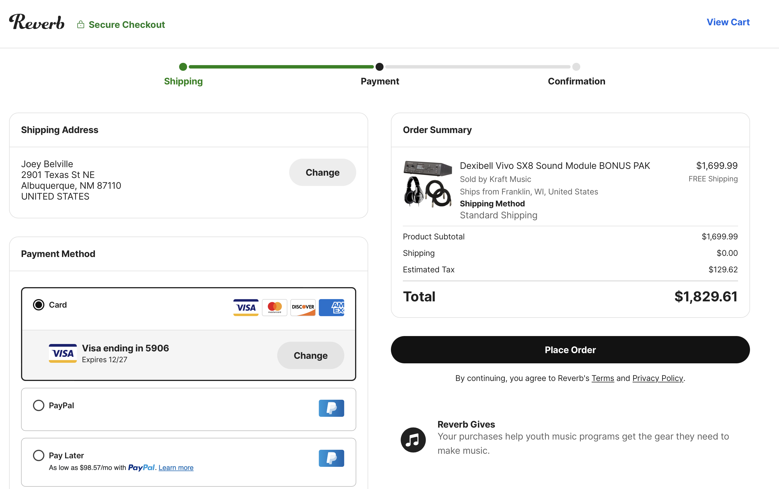This screenshot has width=779, height=489.
Task: Select the Card payment radio button
Action: [38, 305]
